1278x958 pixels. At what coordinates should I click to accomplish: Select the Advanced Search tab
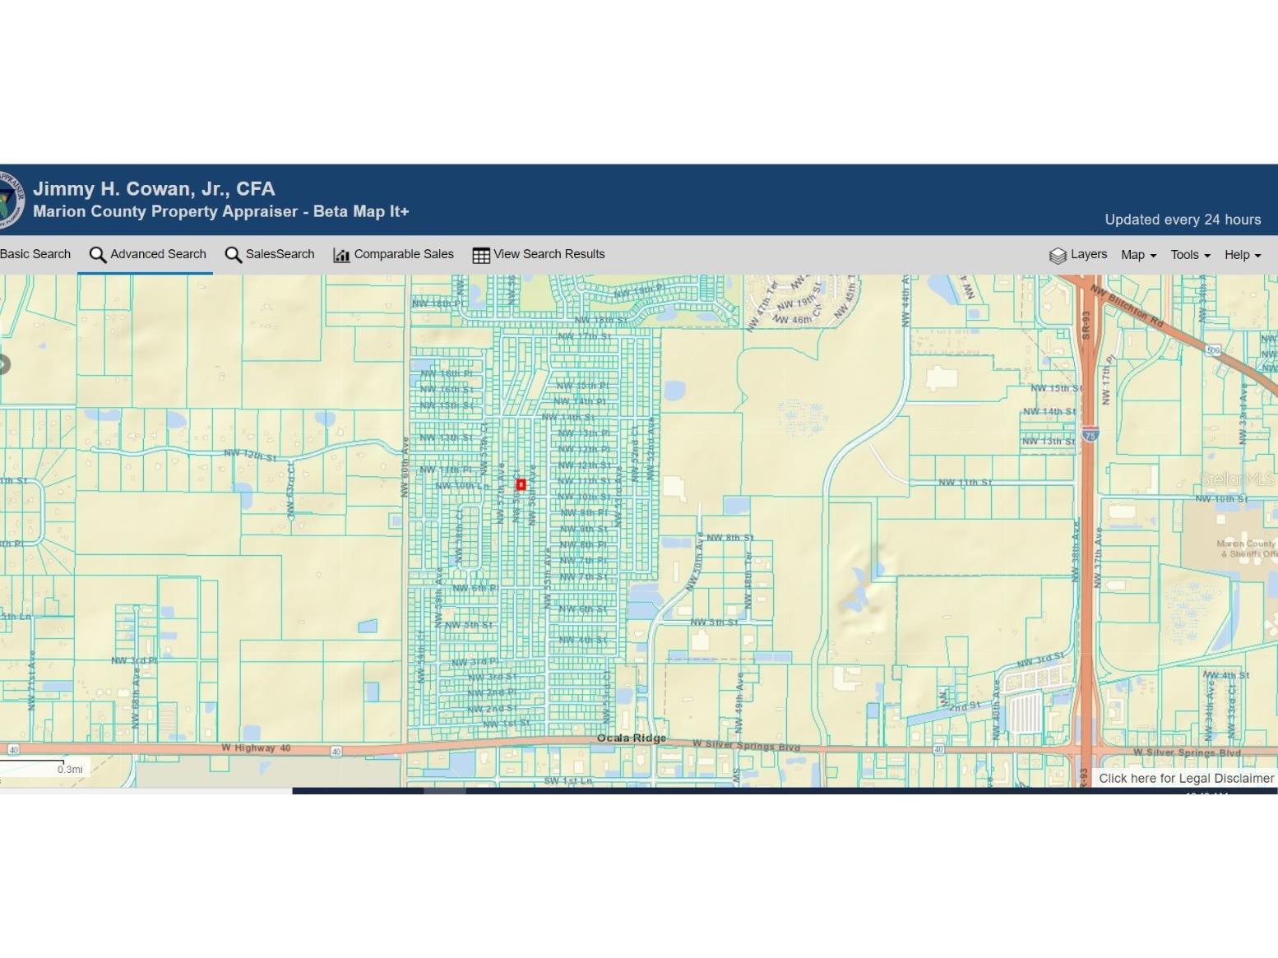click(x=157, y=254)
